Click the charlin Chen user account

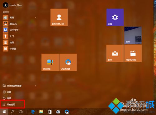tap(12, 5)
